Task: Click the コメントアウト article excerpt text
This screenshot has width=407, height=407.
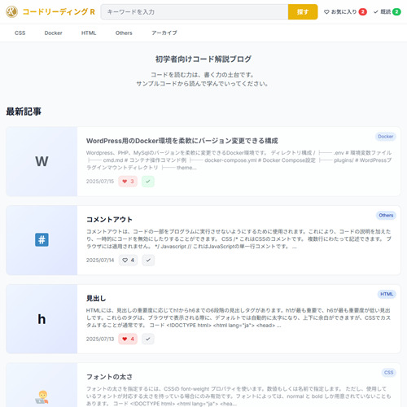Action: coord(239,239)
